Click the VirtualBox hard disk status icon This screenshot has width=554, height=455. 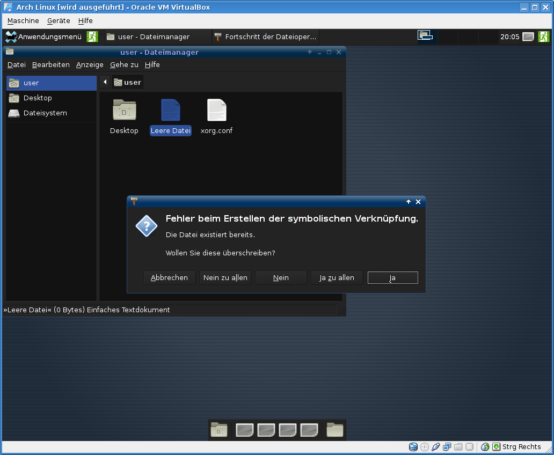pos(413,447)
